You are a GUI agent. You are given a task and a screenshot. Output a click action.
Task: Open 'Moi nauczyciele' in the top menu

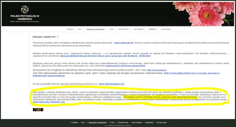pos(166,29)
